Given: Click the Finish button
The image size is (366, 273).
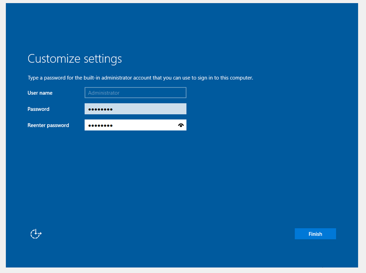Looking at the screenshot, I should [x=315, y=234].
